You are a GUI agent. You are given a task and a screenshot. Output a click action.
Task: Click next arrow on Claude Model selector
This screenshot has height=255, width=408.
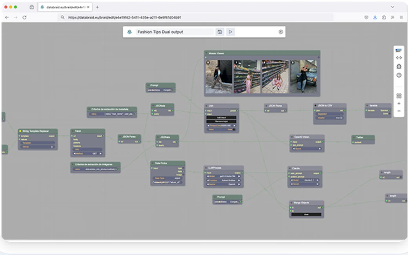point(317,180)
